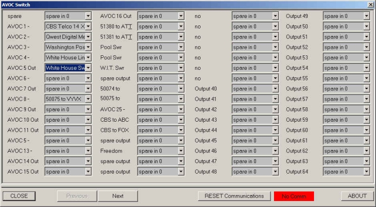This screenshot has height=207, width=376.
Task: Click the 'Output 55' label
Action: pos(297,78)
